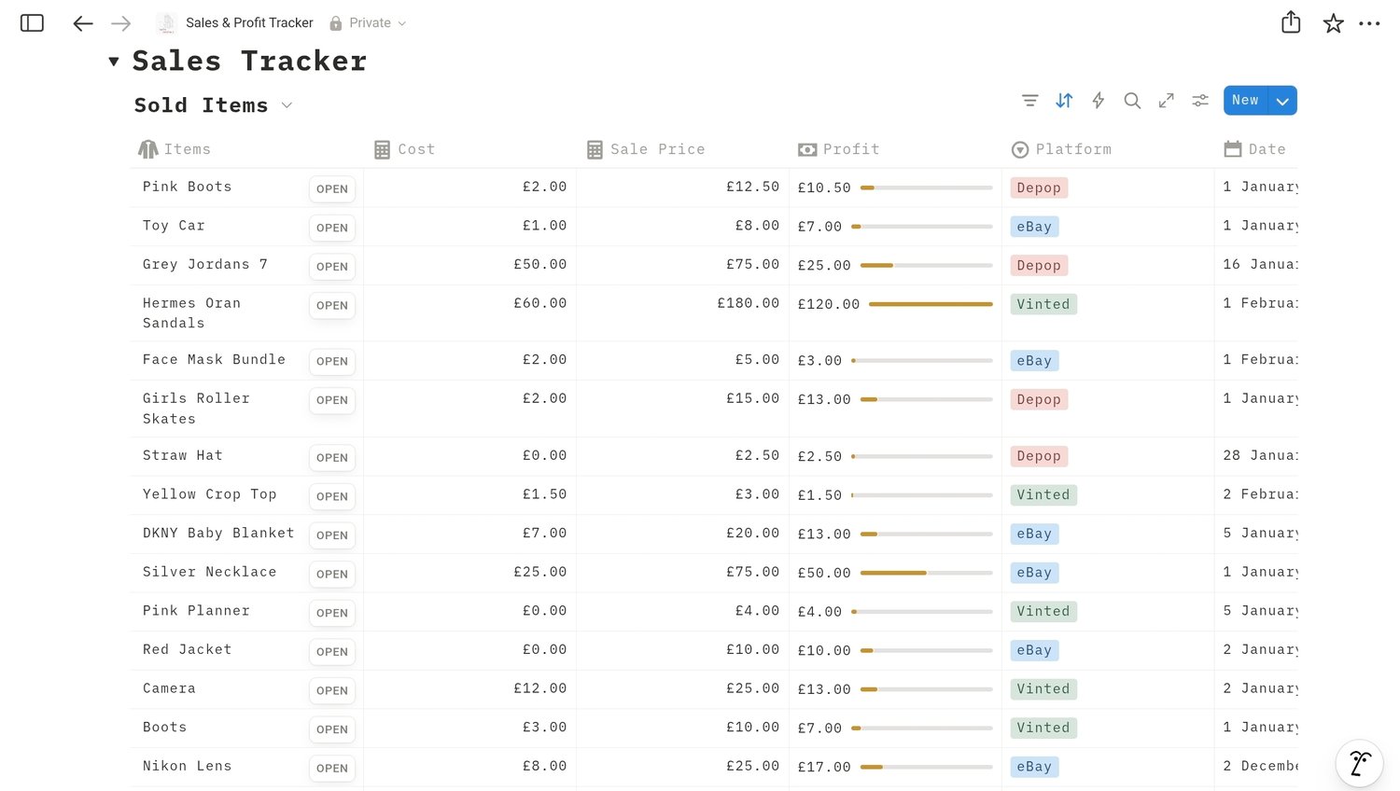This screenshot has height=791, width=1400.
Task: Open the lightning automations icon
Action: coord(1099,101)
